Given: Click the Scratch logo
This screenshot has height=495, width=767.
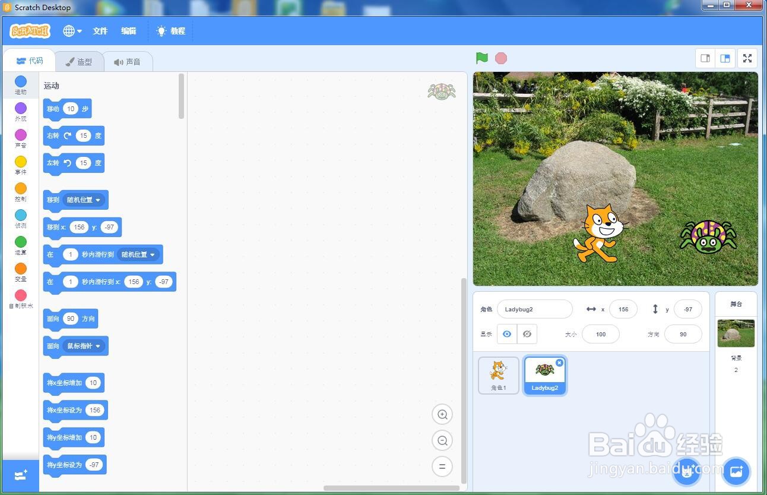Looking at the screenshot, I should point(30,31).
